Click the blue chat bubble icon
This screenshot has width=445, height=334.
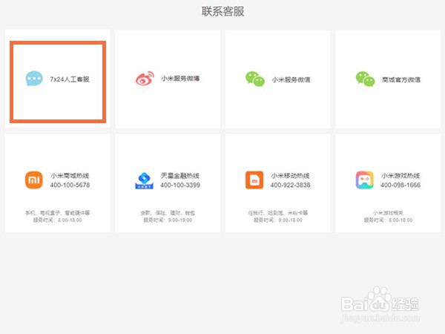point(34,79)
